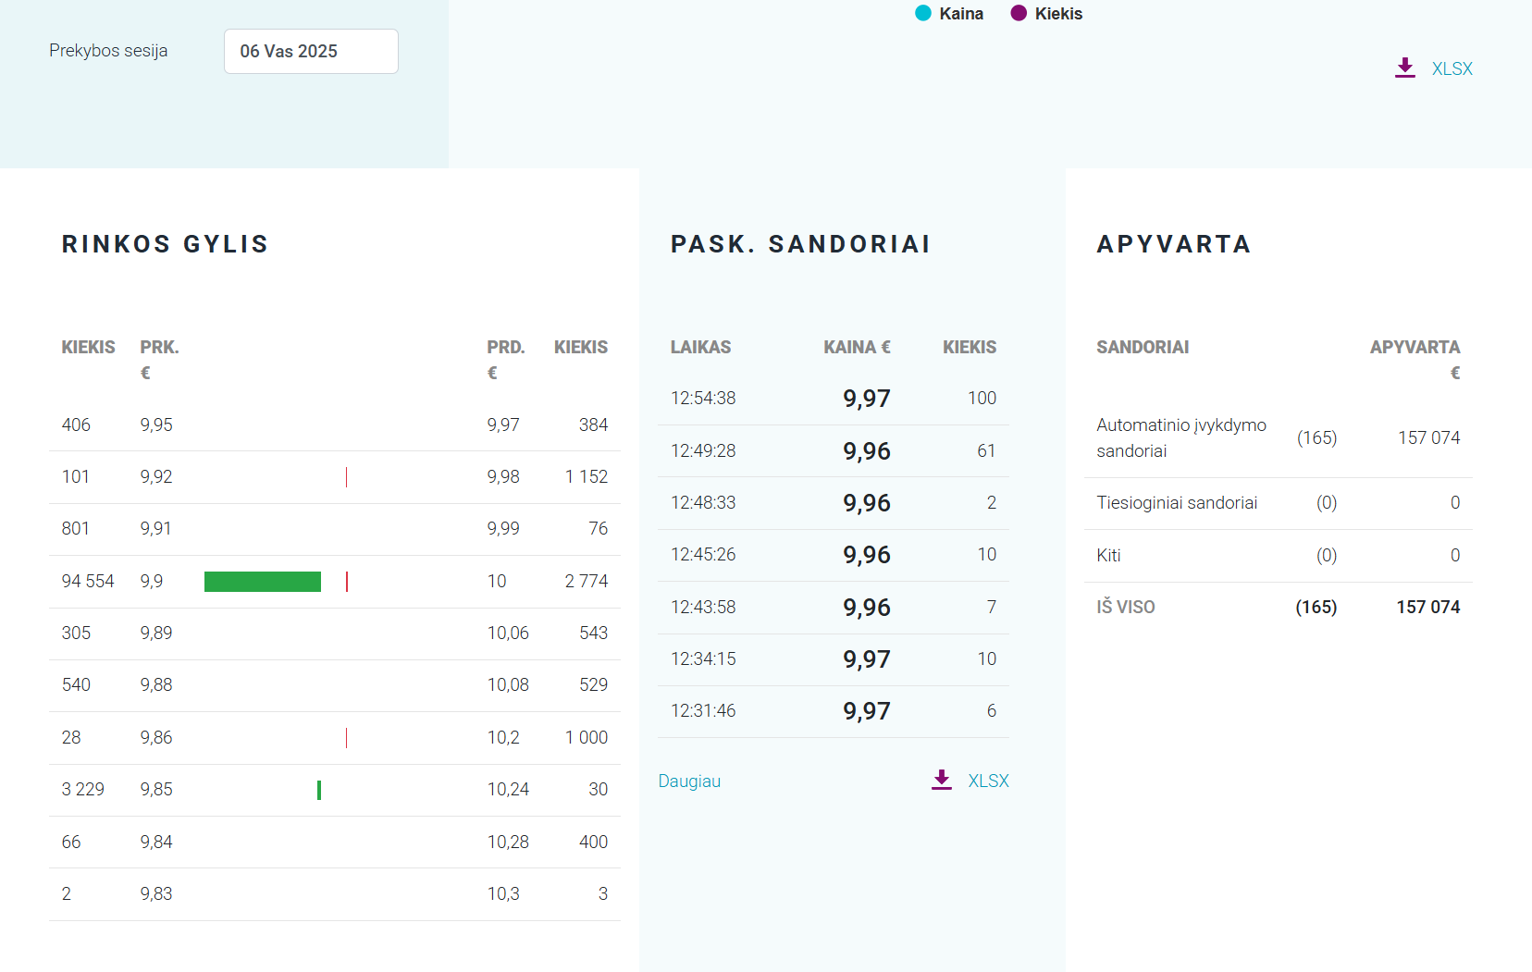
Task: Select the 12:54:38 trade row
Action: tap(833, 399)
